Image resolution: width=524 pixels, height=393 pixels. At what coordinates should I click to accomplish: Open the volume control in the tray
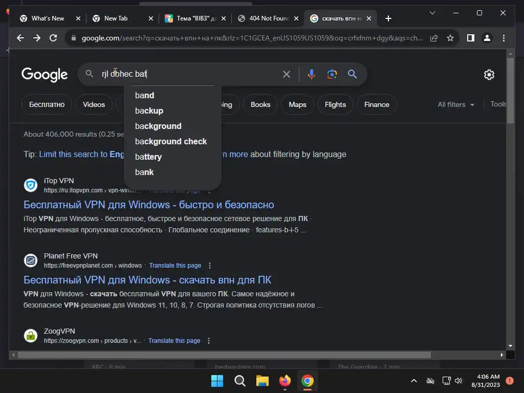pyautogui.click(x=458, y=381)
